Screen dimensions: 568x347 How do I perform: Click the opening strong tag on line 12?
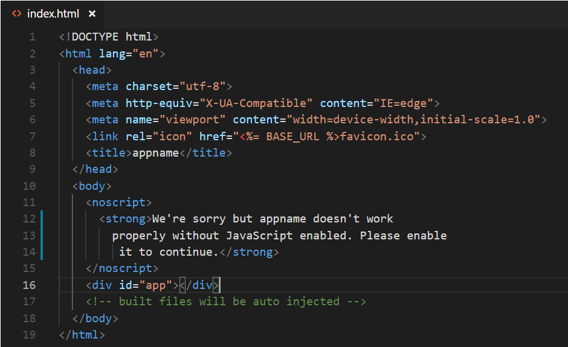(x=125, y=218)
